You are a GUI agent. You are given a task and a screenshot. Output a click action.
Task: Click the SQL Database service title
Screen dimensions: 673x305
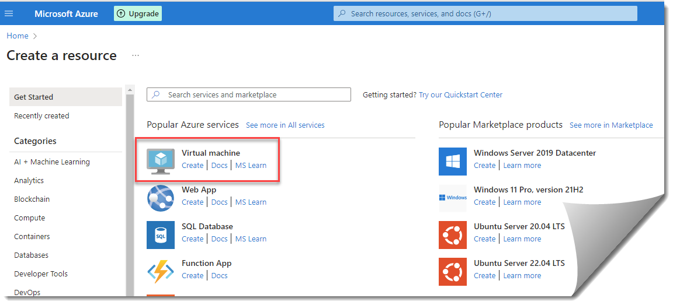tap(207, 227)
